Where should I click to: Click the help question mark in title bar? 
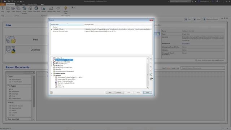pyautogui.click(x=217, y=1)
